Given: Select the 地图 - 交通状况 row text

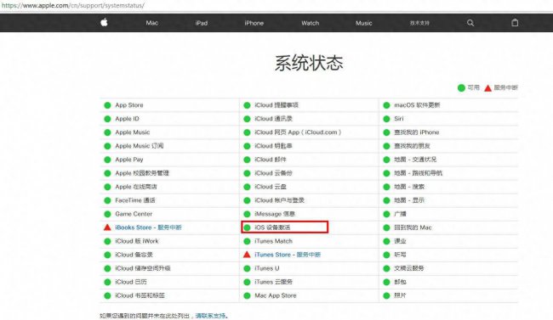Looking at the screenshot, I should click(415, 160).
